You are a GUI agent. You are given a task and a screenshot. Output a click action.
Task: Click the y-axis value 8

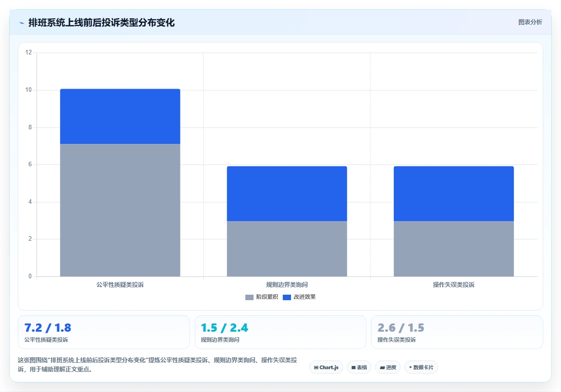tap(30, 127)
